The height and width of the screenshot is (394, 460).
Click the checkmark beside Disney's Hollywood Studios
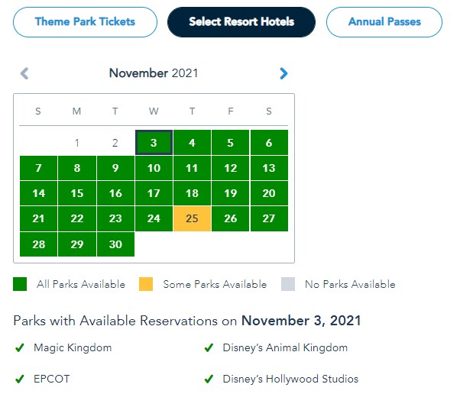tap(209, 379)
